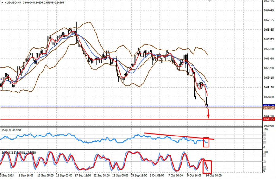
Task: Click the 0.64250 price scale label
Action: click(x=269, y=116)
